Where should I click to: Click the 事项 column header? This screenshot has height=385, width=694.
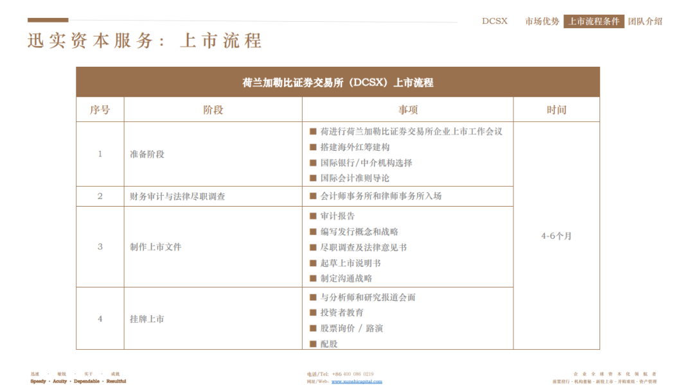407,110
